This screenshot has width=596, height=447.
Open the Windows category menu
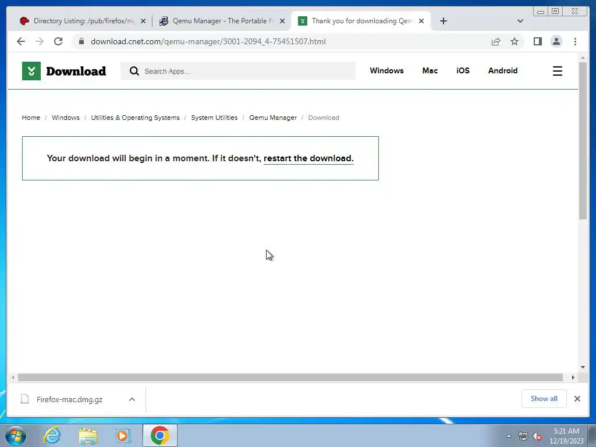coord(386,70)
